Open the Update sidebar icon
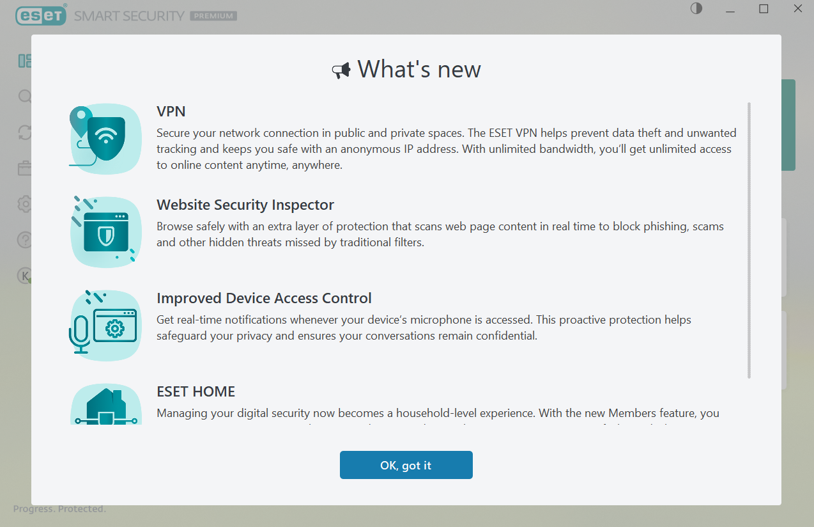Screen dimensions: 814x527 coord(25,132)
